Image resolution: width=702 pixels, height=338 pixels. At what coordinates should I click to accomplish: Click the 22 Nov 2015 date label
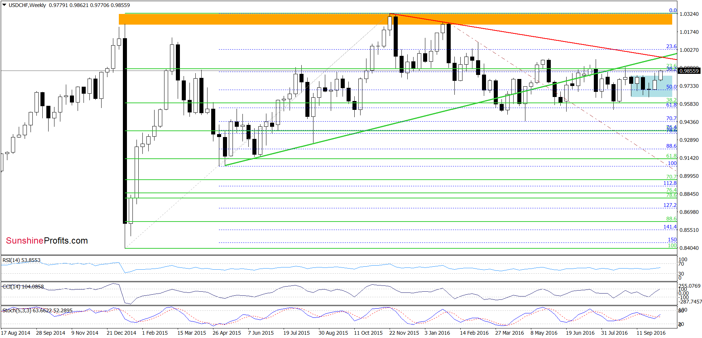point(404,333)
